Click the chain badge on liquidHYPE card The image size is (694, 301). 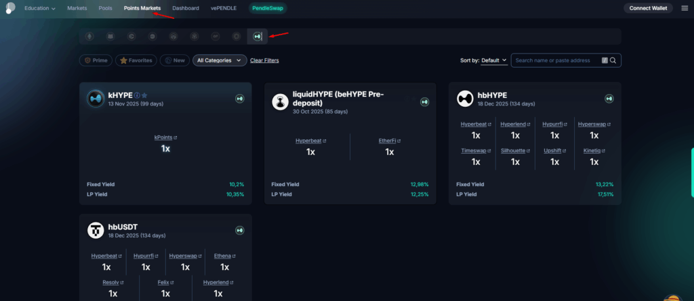pos(424,102)
